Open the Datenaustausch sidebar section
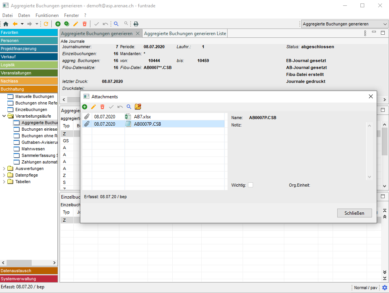The width and height of the screenshot is (389, 293). pos(29,271)
